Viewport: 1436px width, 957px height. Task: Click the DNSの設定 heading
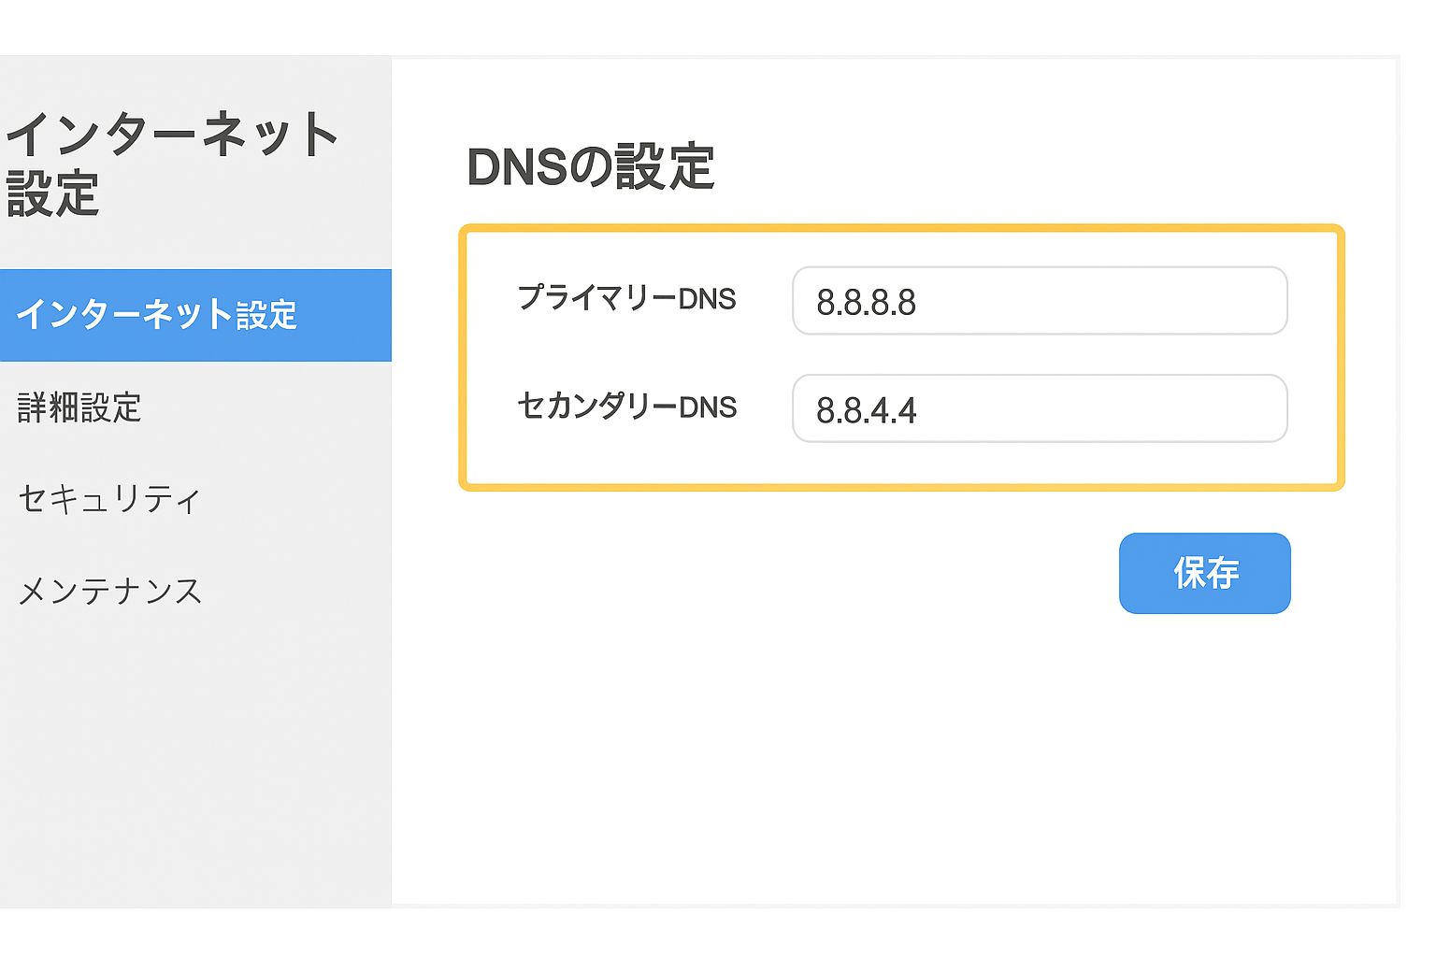point(590,167)
